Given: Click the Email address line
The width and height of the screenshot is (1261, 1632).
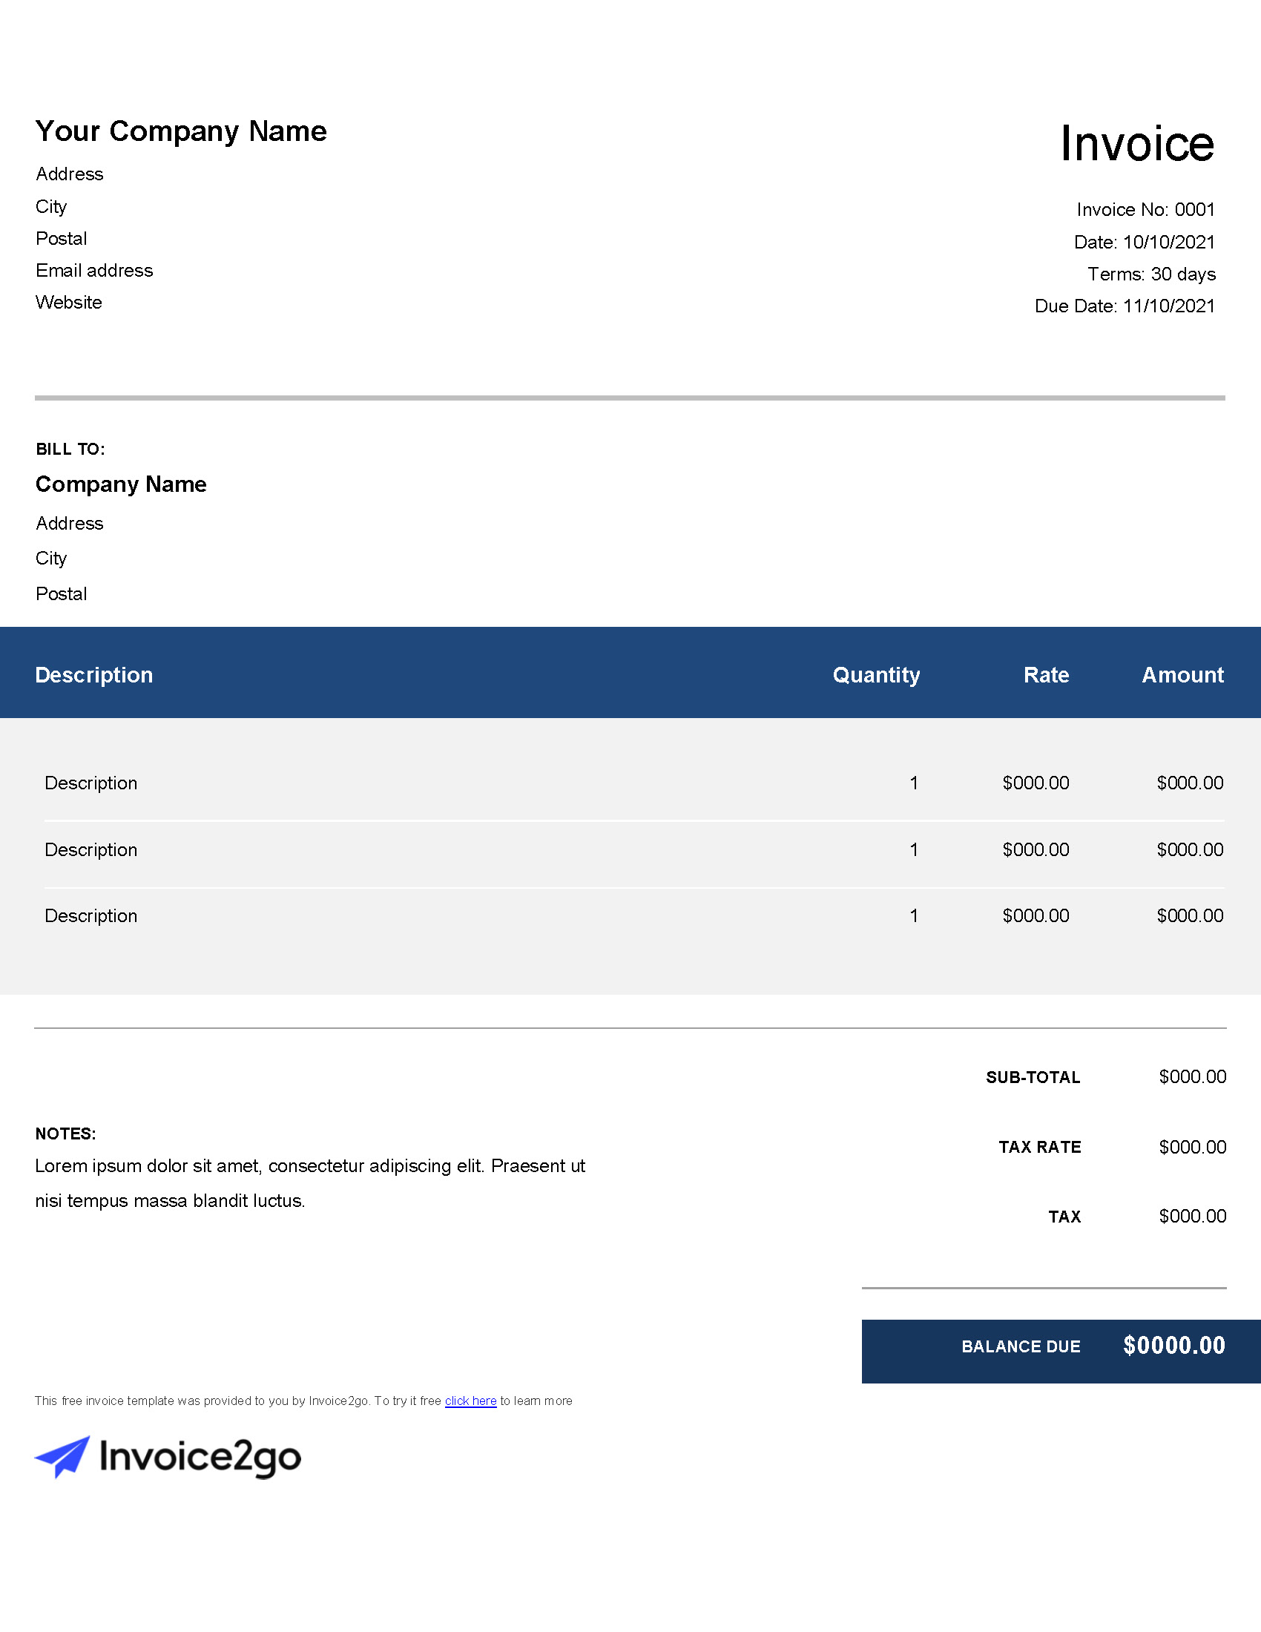Looking at the screenshot, I should (x=94, y=271).
